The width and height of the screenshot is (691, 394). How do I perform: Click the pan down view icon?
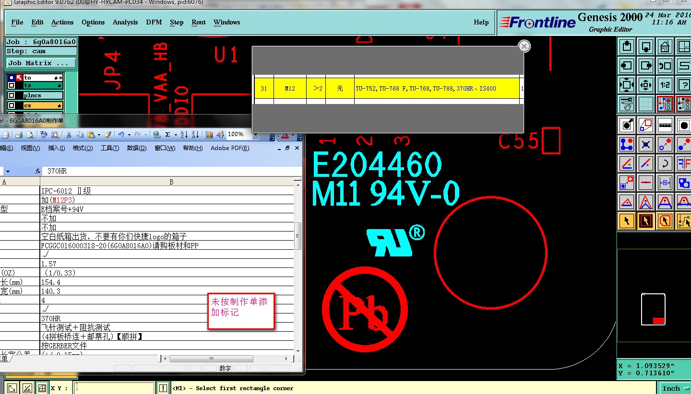[x=646, y=46]
